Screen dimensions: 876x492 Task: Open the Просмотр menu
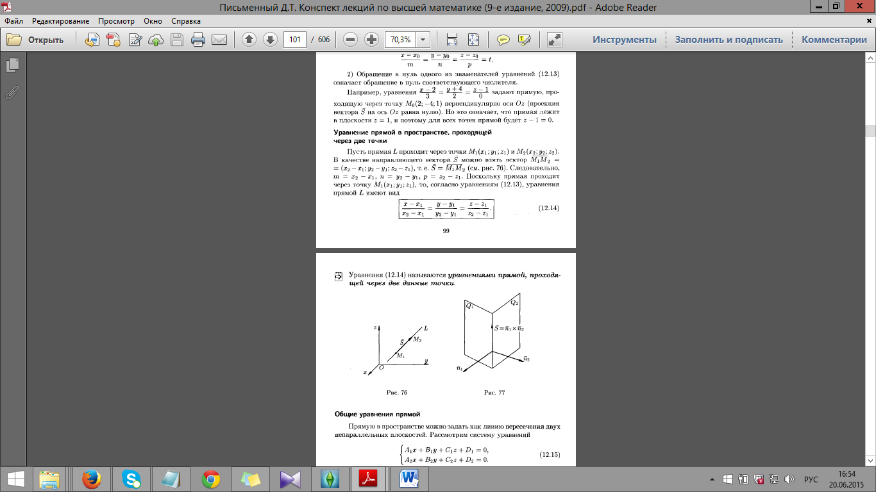click(115, 21)
